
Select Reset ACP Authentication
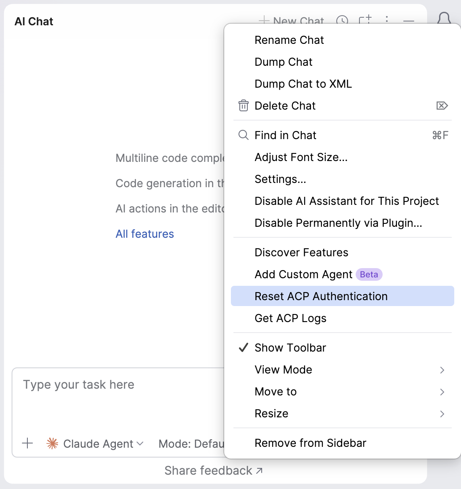pyautogui.click(x=321, y=296)
